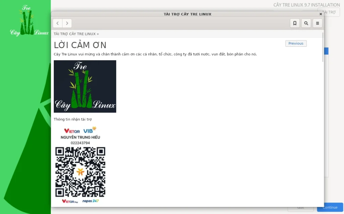344x214 pixels.
Task: Open the hamburger menu button
Action: pos(317,23)
